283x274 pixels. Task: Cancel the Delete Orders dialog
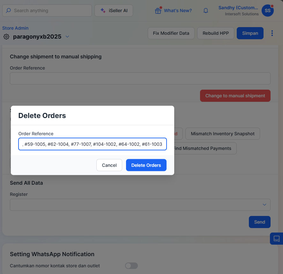click(x=109, y=165)
